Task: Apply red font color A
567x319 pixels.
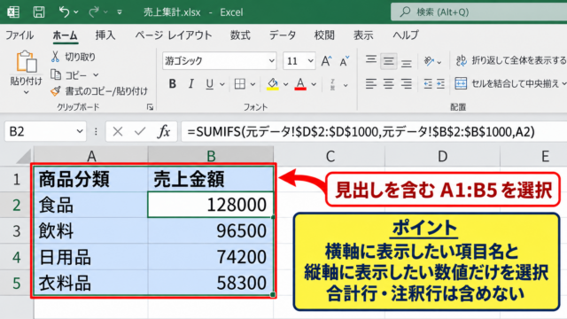Action: [300, 84]
